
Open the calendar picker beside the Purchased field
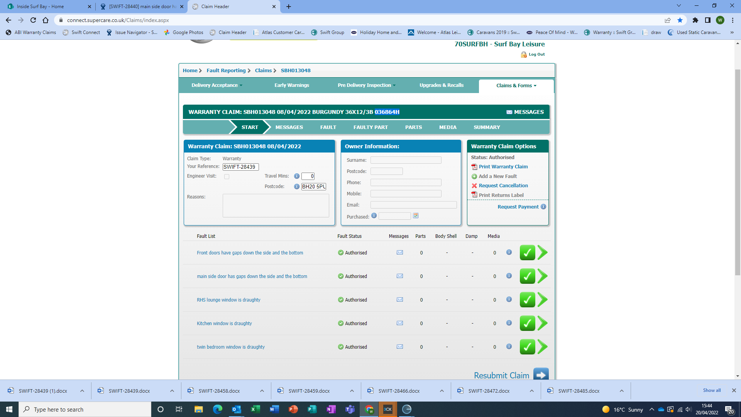pos(416,216)
